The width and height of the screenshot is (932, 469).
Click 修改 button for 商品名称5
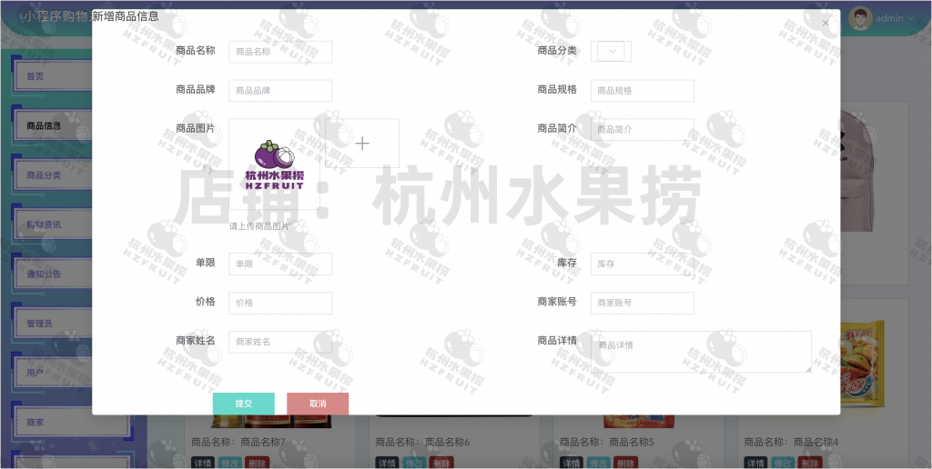click(x=598, y=463)
